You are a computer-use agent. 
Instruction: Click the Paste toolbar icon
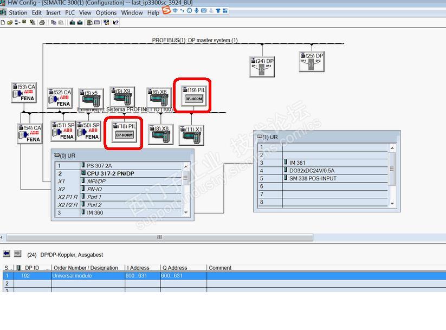(61, 22)
